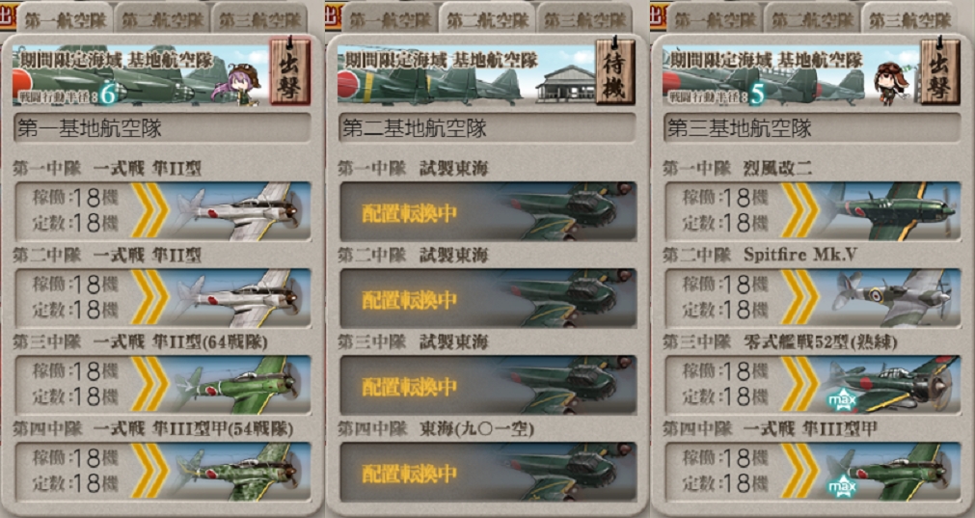Click the purple-haired fairy in 第一基地航空隊 banner
Viewport: 975px width, 518px height.
(x=235, y=83)
